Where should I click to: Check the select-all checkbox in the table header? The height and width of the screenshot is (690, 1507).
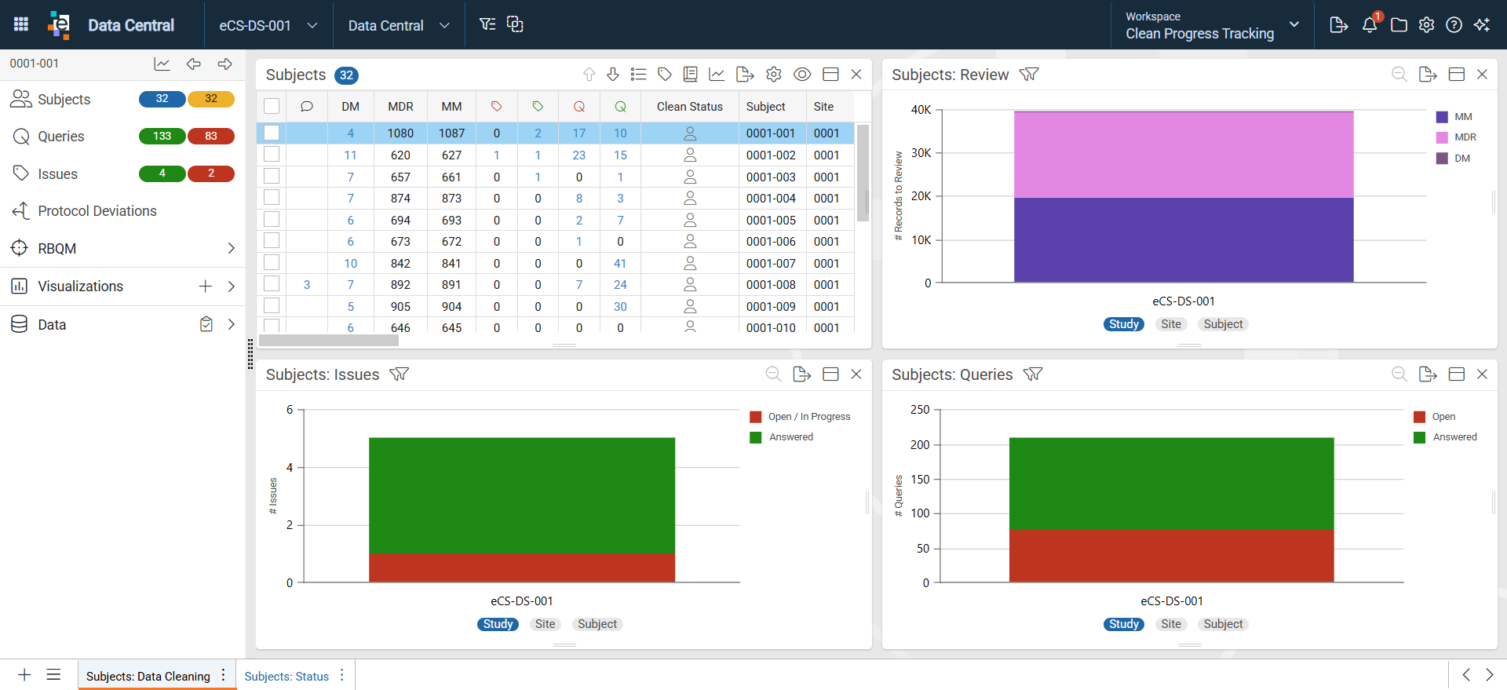(272, 106)
